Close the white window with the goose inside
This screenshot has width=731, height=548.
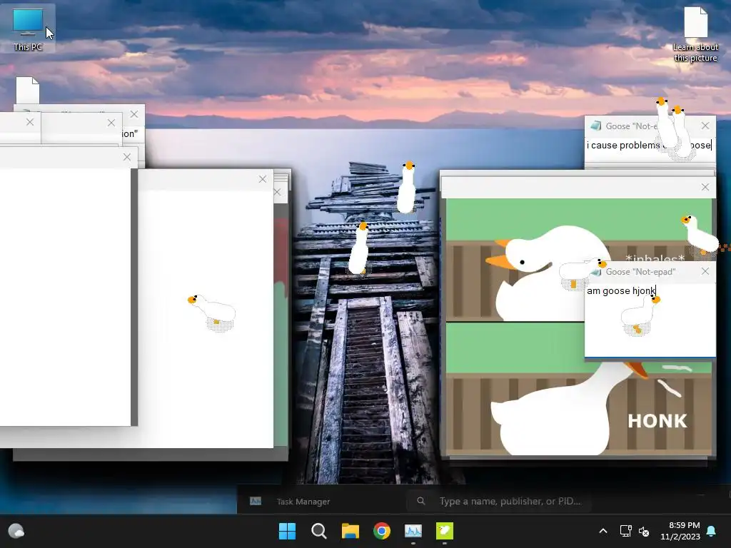(263, 179)
